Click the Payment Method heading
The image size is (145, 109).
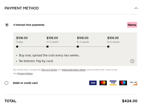pos(22,8)
